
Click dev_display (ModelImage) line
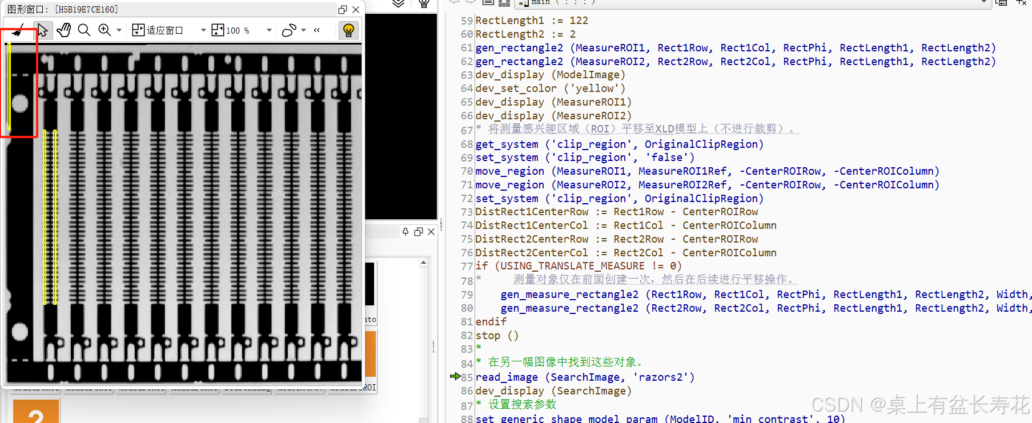click(x=551, y=75)
